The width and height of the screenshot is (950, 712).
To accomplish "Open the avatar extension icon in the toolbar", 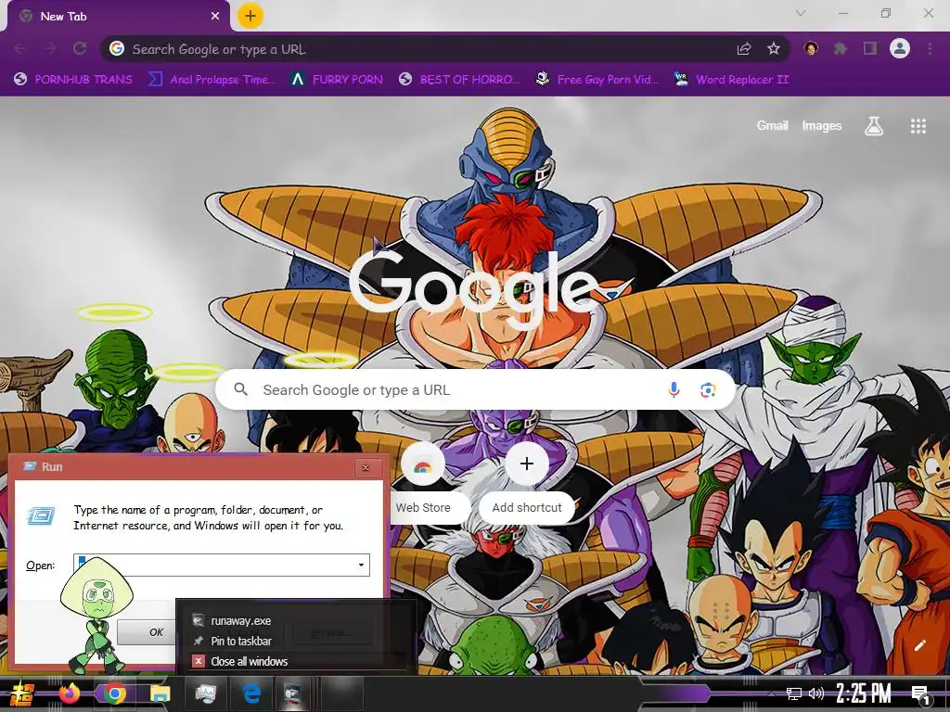I will pos(811,48).
